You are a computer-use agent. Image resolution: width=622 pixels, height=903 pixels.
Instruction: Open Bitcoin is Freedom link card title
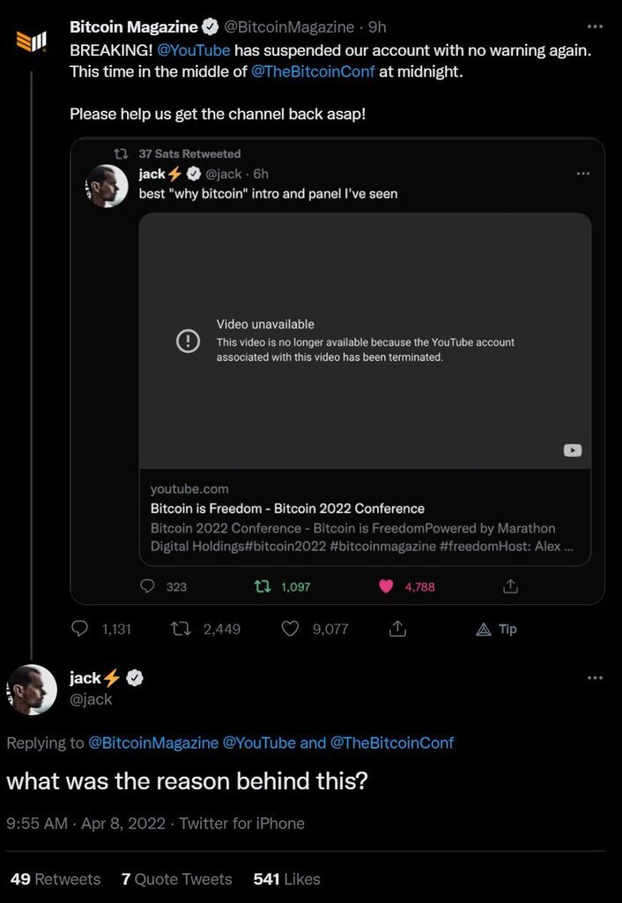(x=287, y=508)
